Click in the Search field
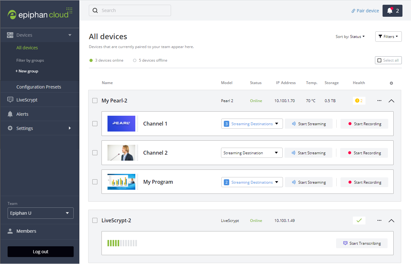This screenshot has width=411, height=264. coord(130,10)
